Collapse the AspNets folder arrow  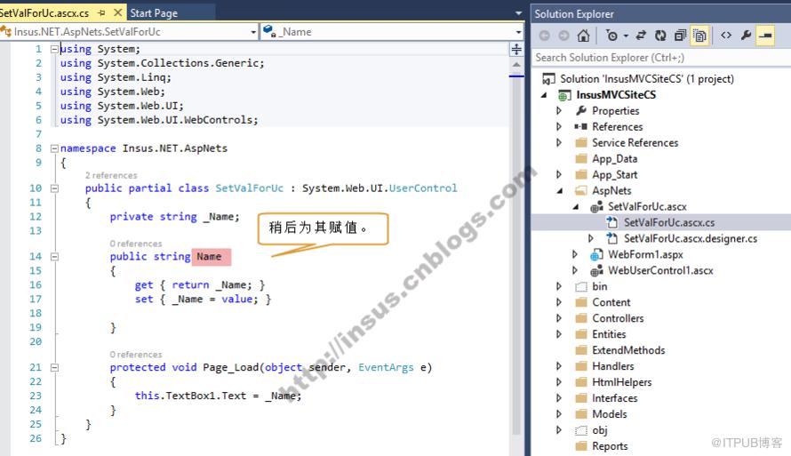(x=559, y=191)
